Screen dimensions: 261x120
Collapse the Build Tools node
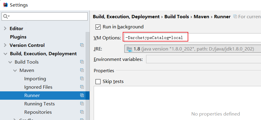(x=10, y=62)
